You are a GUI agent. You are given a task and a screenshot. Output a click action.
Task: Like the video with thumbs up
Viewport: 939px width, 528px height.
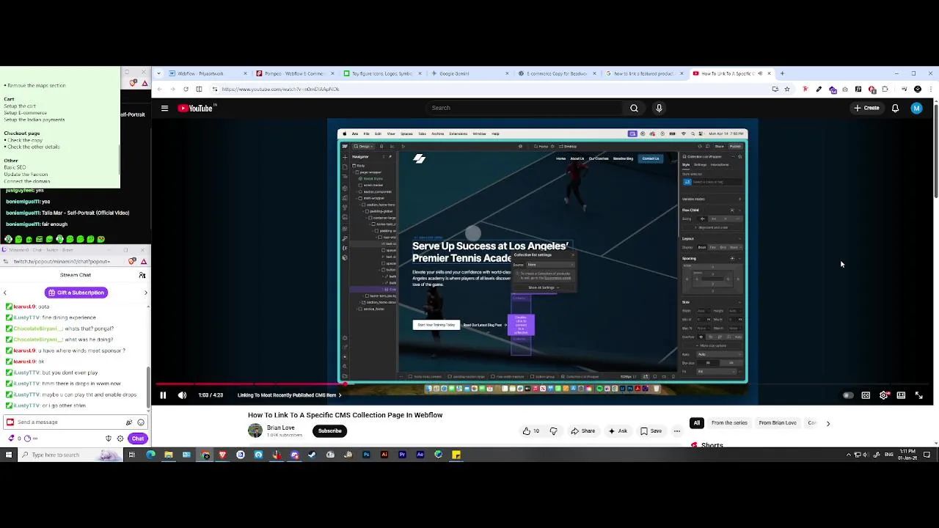tap(530, 431)
